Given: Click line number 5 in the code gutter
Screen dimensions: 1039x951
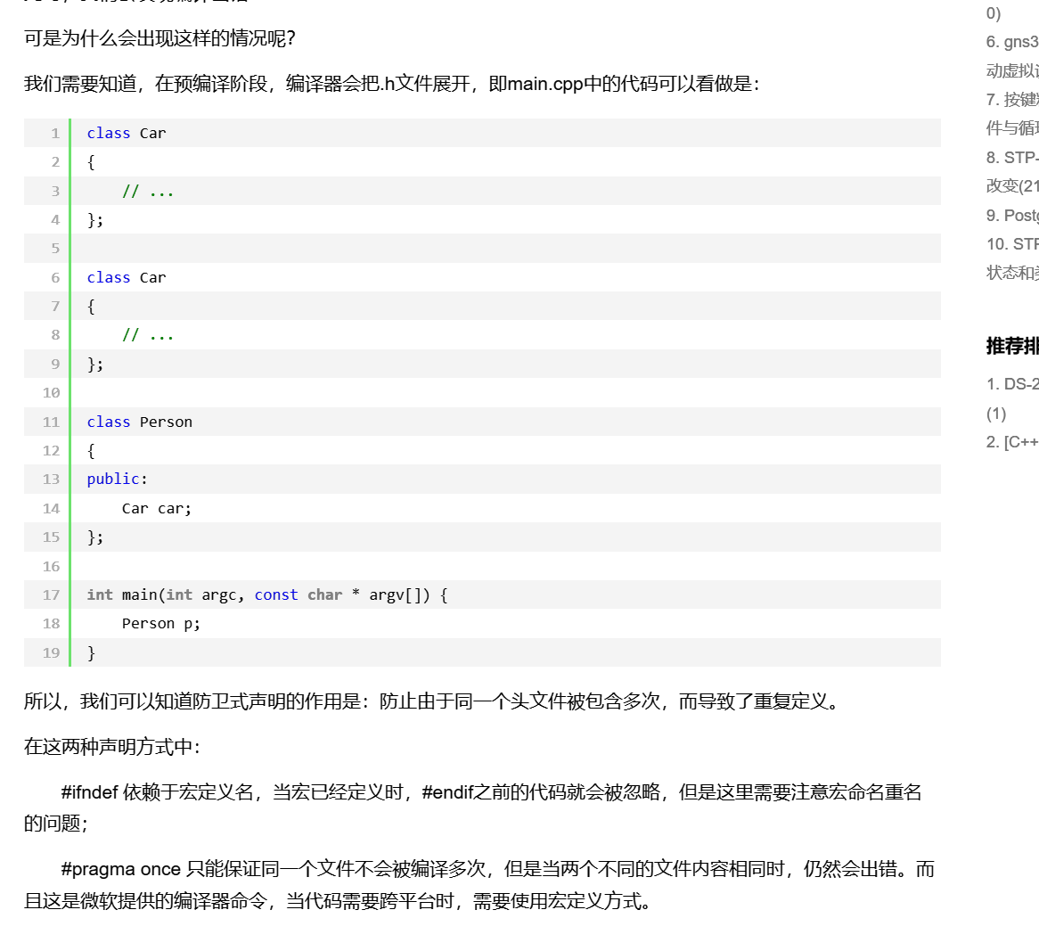Looking at the screenshot, I should coord(55,249).
